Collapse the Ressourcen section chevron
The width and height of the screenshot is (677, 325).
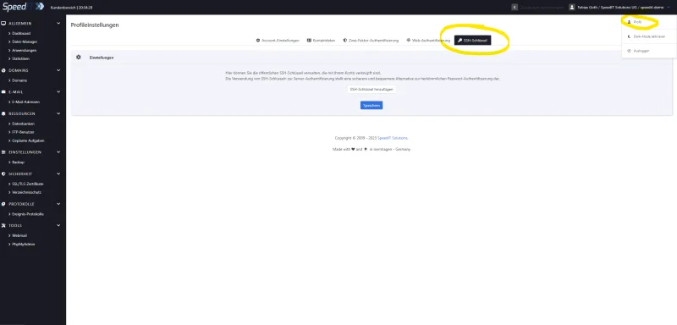(58, 113)
